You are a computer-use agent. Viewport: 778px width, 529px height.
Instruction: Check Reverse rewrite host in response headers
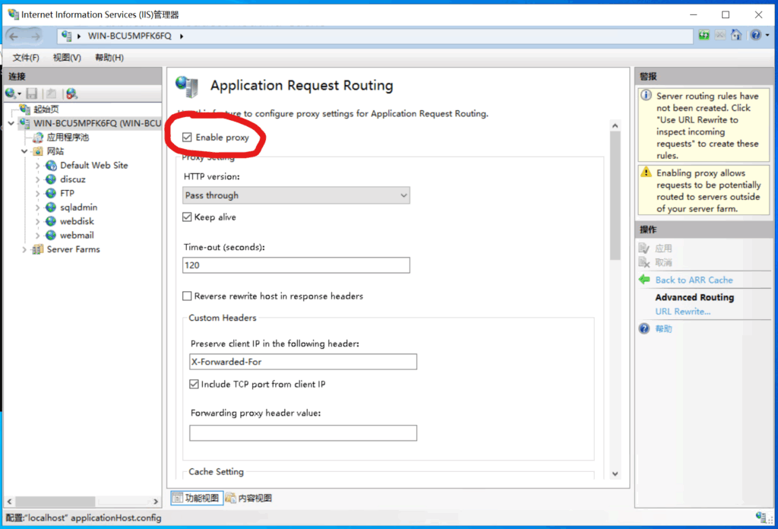click(x=187, y=296)
